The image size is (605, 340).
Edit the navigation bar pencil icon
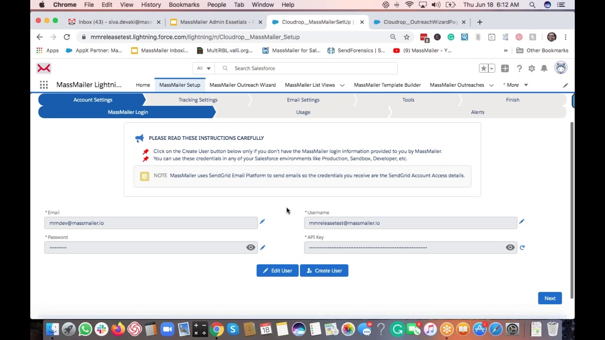(565, 85)
